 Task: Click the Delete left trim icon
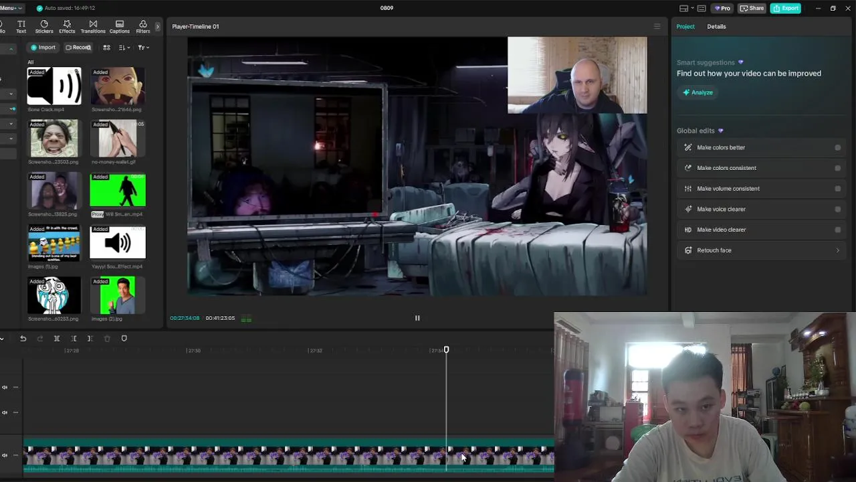[74, 339]
